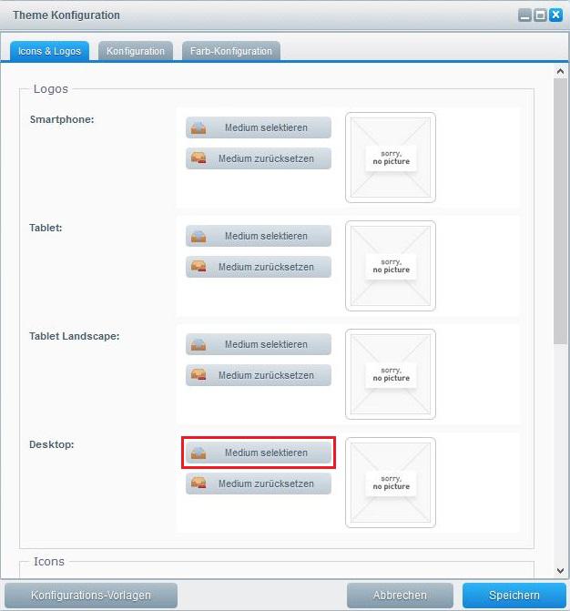570x611 pixels.
Task: Click the scrollbar down arrow
Action: [561, 571]
